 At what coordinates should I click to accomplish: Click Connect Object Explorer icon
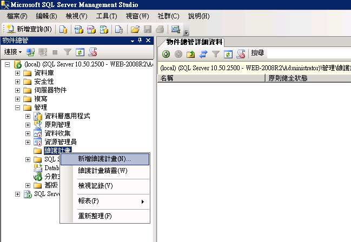pos(30,52)
